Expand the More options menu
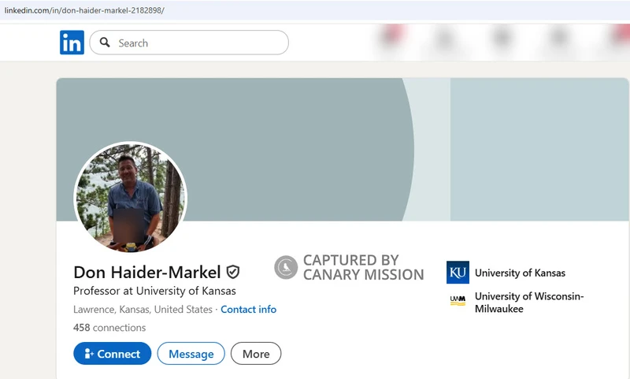630x379 pixels. click(256, 354)
